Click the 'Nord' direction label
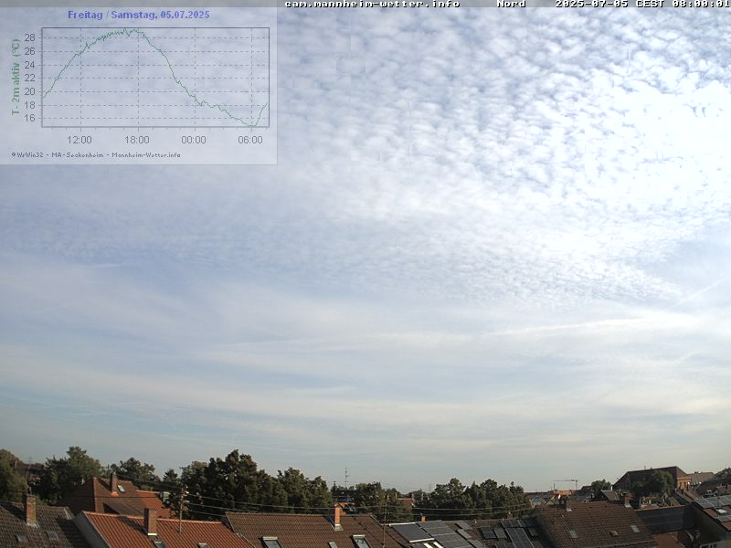This screenshot has height=548, width=731. click(511, 4)
